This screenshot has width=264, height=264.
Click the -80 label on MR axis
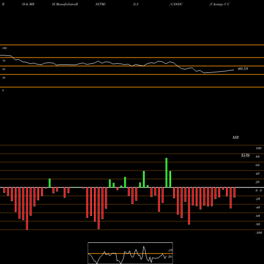coord(258,224)
